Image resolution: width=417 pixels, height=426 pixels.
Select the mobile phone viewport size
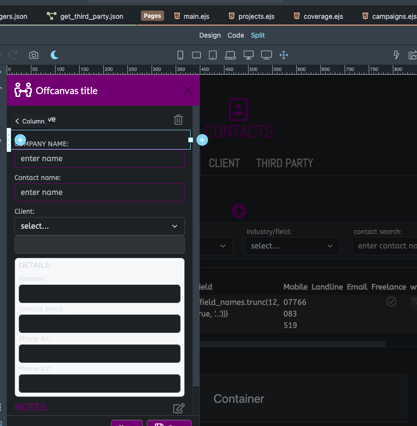(x=180, y=55)
